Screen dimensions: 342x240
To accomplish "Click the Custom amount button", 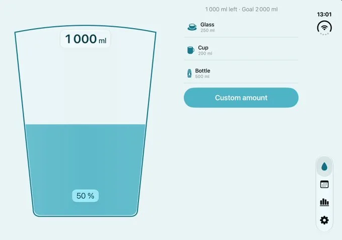I will (x=241, y=97).
